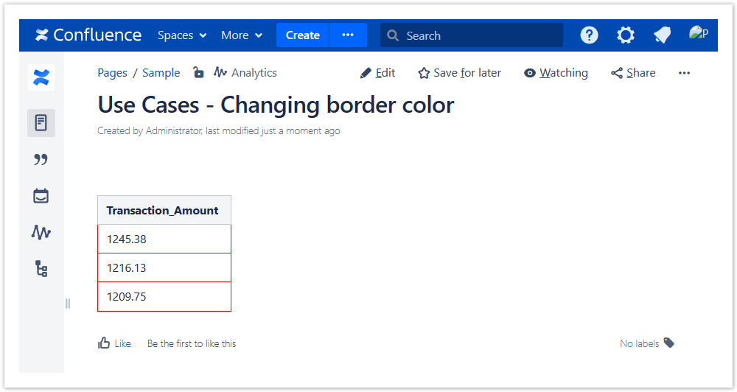This screenshot has width=737, height=392.
Task: Expand the More dropdown menu
Action: [242, 35]
